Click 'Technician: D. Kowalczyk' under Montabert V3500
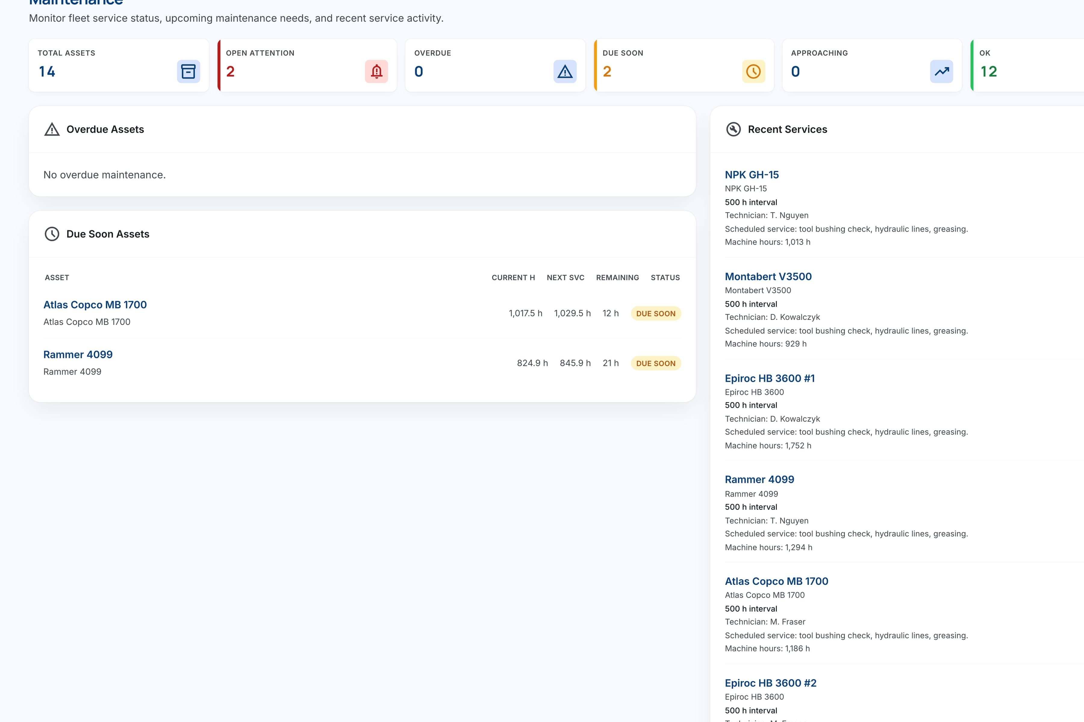 click(x=772, y=317)
